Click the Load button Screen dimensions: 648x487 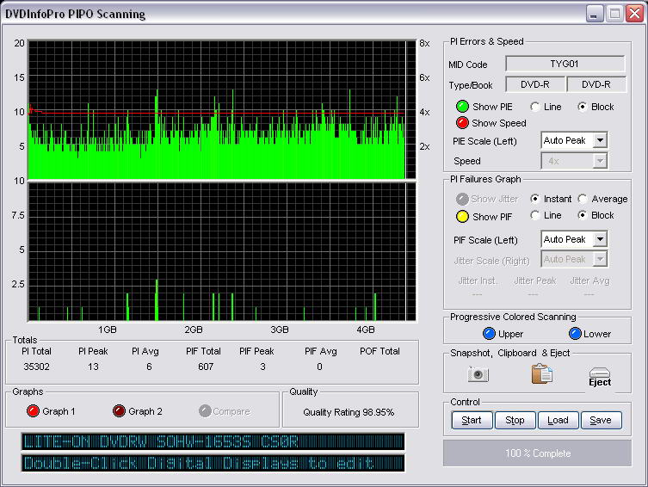pyautogui.click(x=558, y=421)
